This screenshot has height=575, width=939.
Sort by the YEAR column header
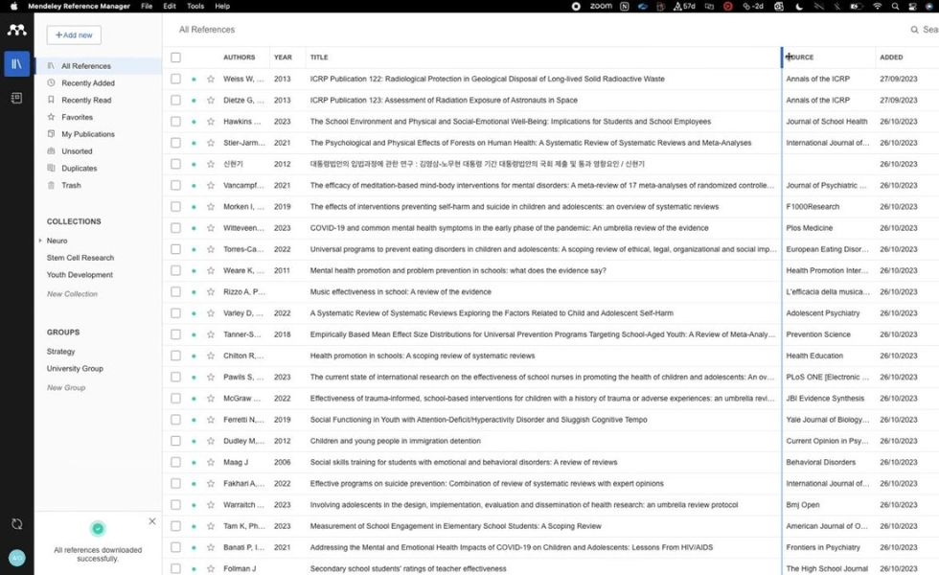pos(283,57)
